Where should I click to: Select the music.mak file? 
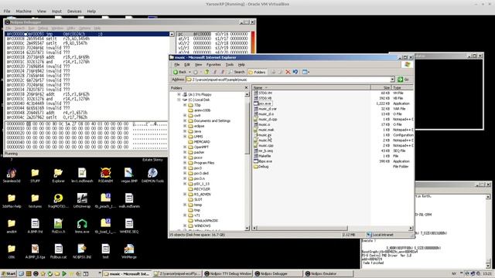click(x=264, y=130)
